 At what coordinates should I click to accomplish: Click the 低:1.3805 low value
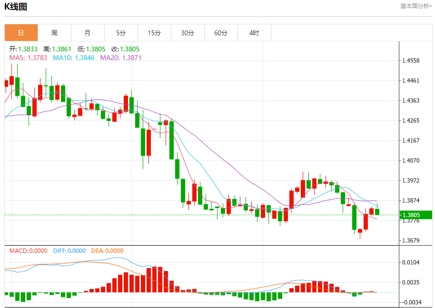coord(91,49)
